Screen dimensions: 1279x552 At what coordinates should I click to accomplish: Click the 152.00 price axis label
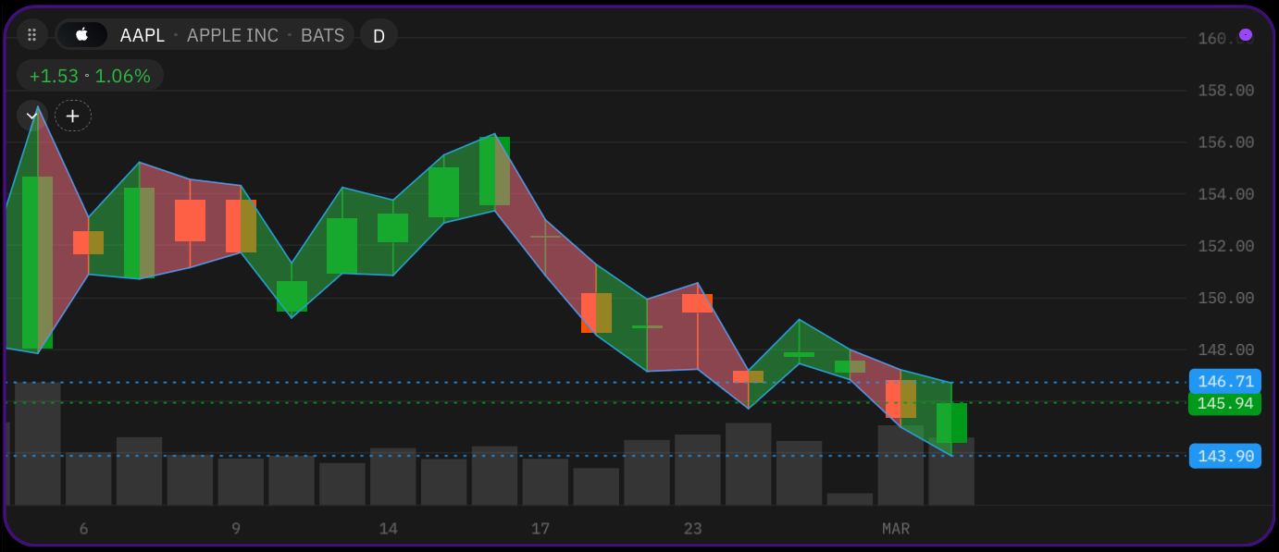click(x=1225, y=246)
